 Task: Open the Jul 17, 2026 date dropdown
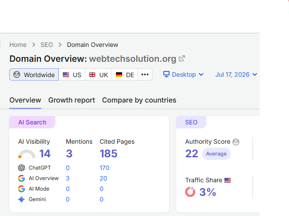(236, 74)
